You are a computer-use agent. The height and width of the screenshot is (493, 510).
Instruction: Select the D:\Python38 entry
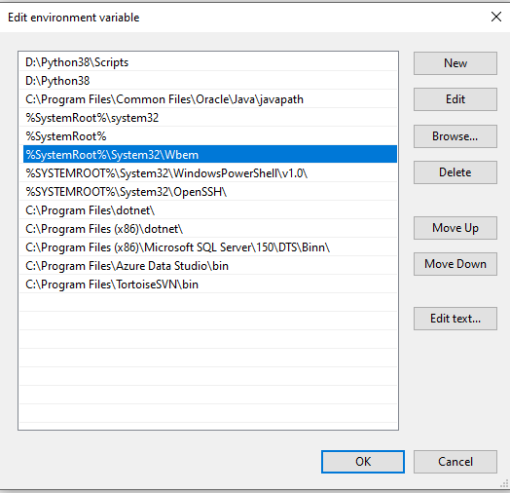210,81
